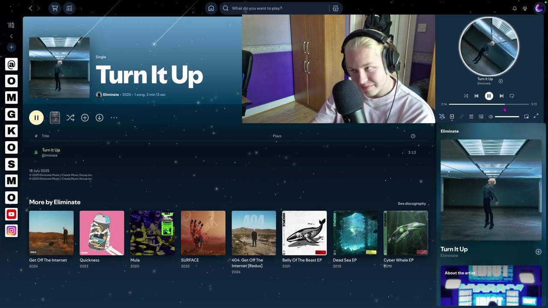Viewport: 548px width, 308px height.
Task: Pause playback with yellow header button
Action: [x=36, y=118]
